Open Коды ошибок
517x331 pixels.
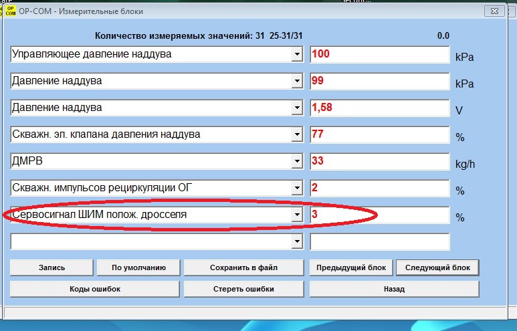click(95, 289)
